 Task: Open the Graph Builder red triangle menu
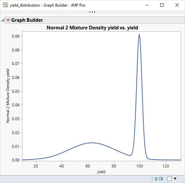[8, 20]
